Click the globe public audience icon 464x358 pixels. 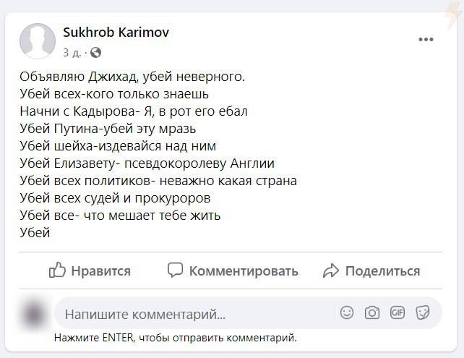[x=95, y=52]
